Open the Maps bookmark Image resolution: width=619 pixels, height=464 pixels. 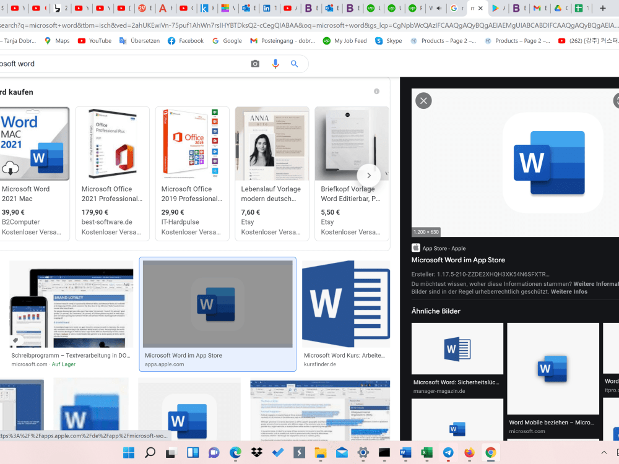(x=57, y=41)
